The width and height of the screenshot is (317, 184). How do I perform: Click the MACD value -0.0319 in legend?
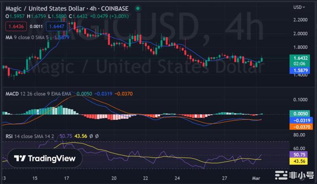coord(103,94)
